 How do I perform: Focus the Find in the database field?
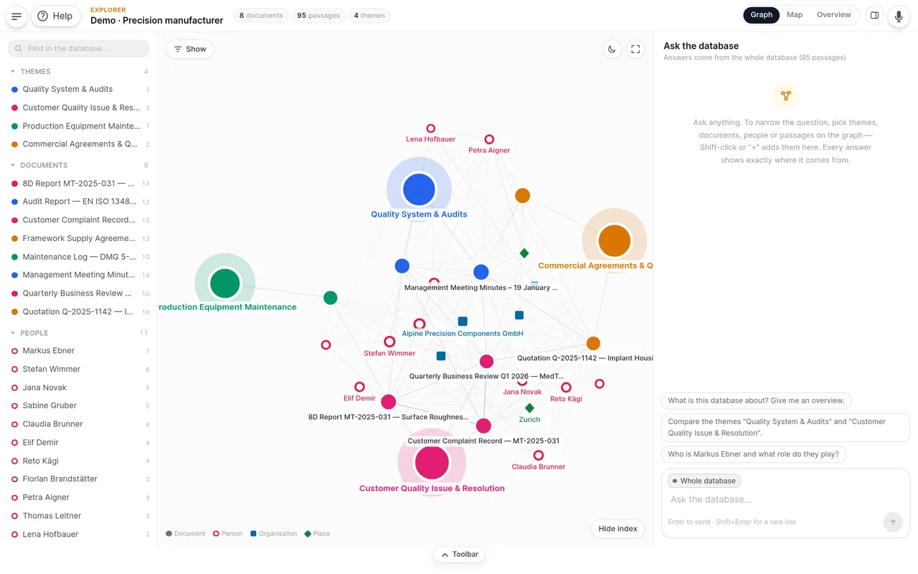coord(79,49)
